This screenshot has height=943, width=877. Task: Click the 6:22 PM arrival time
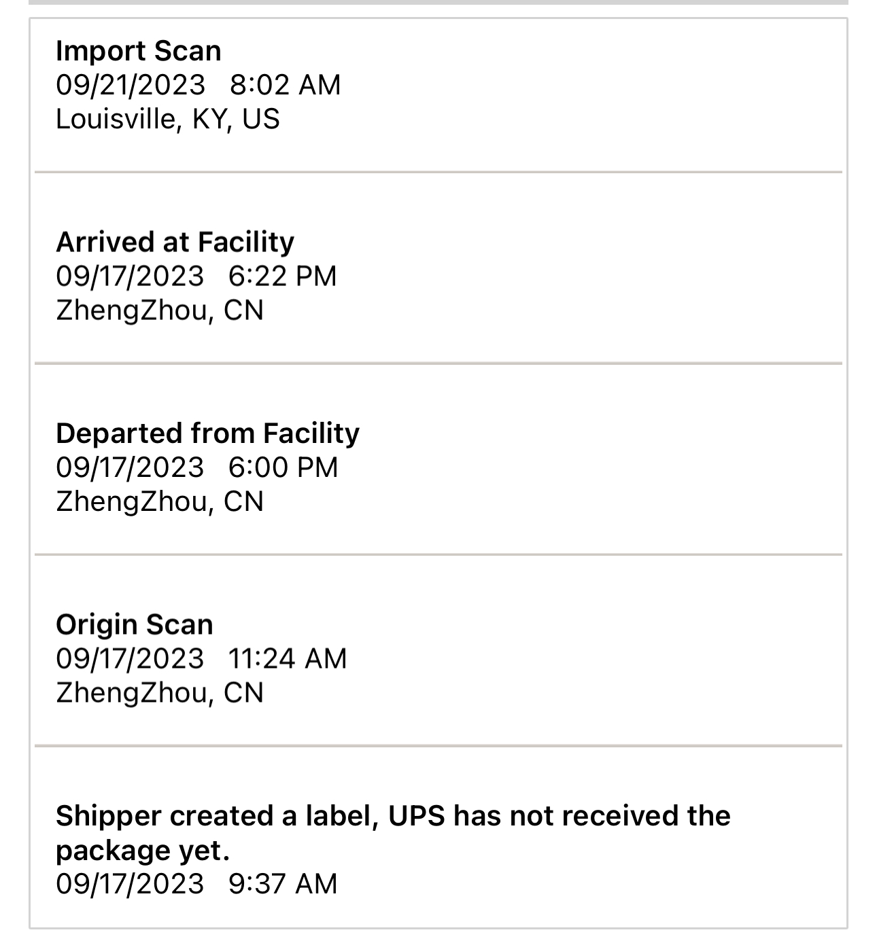[282, 276]
